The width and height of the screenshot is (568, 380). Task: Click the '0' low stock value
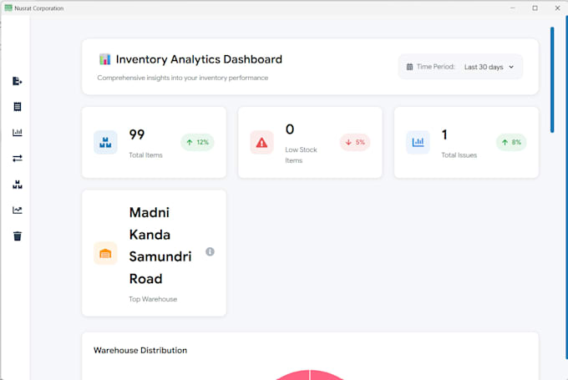click(x=290, y=129)
